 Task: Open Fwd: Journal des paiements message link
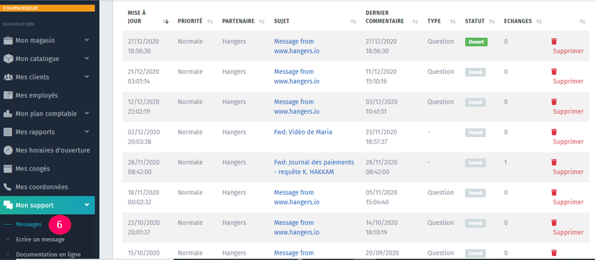click(314, 167)
